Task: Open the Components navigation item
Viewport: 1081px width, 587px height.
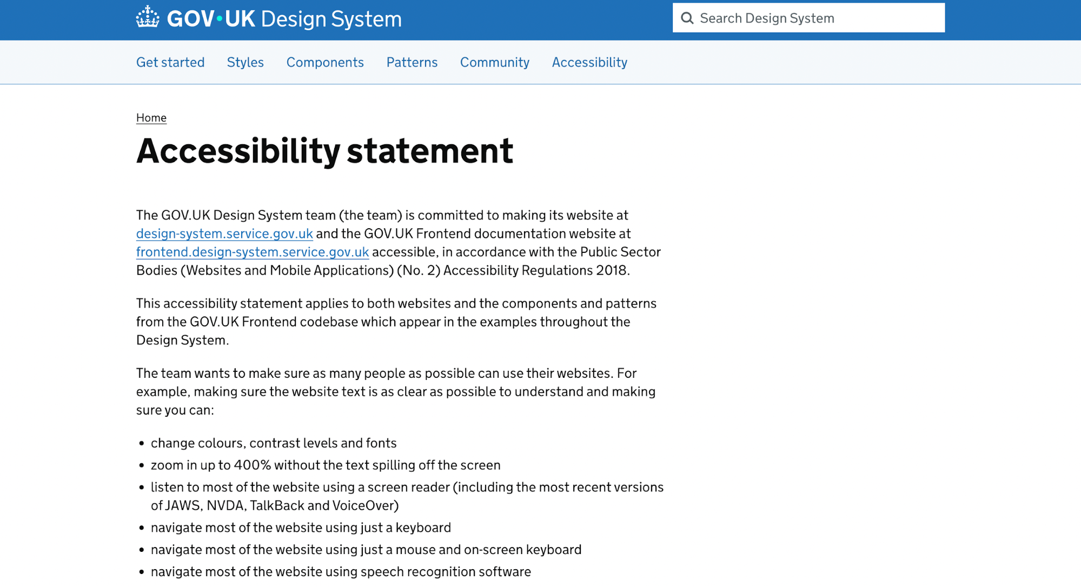Action: (325, 62)
